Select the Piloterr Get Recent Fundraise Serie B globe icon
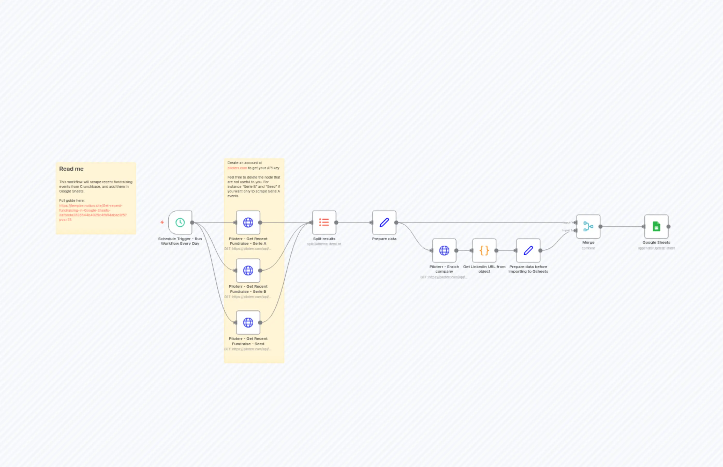723x467 pixels. [x=248, y=270]
